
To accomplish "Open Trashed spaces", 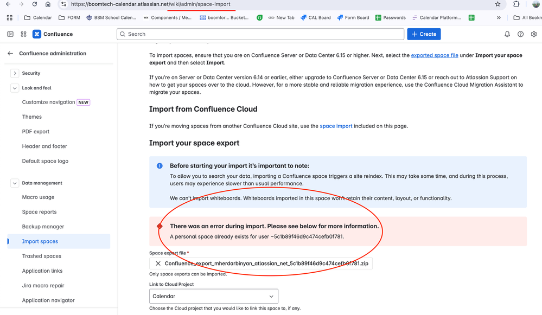I will 42,256.
